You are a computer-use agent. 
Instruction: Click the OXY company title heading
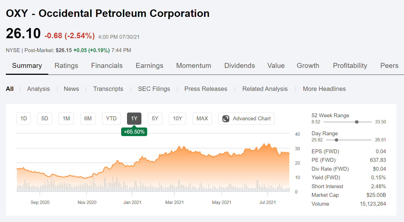(108, 13)
